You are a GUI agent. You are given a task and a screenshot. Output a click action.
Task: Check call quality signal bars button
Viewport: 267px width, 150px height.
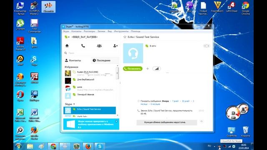tap(156, 69)
